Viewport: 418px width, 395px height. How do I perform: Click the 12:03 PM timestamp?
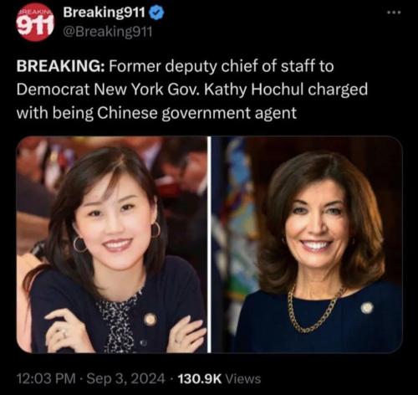(46, 379)
